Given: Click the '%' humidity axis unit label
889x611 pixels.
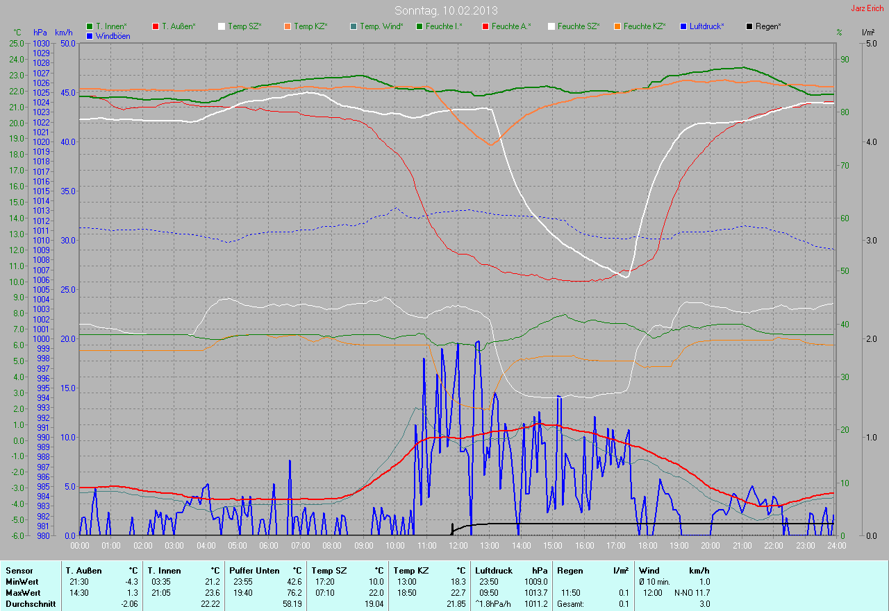Looking at the screenshot, I should click(840, 33).
